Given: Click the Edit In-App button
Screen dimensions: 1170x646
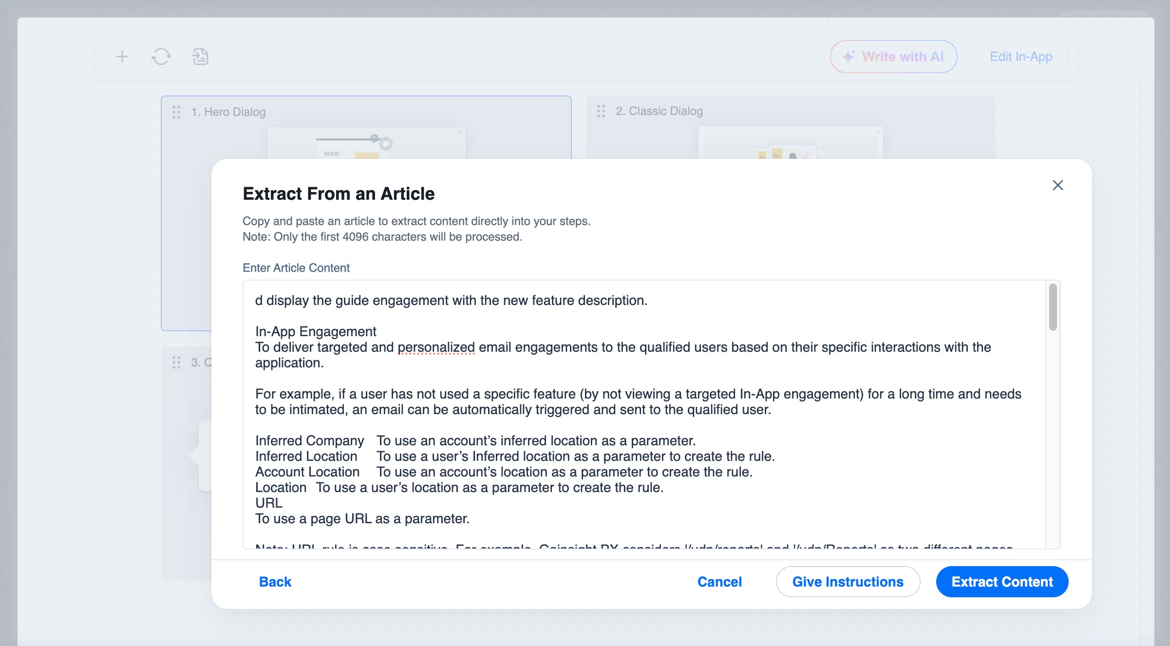Looking at the screenshot, I should coord(1020,57).
